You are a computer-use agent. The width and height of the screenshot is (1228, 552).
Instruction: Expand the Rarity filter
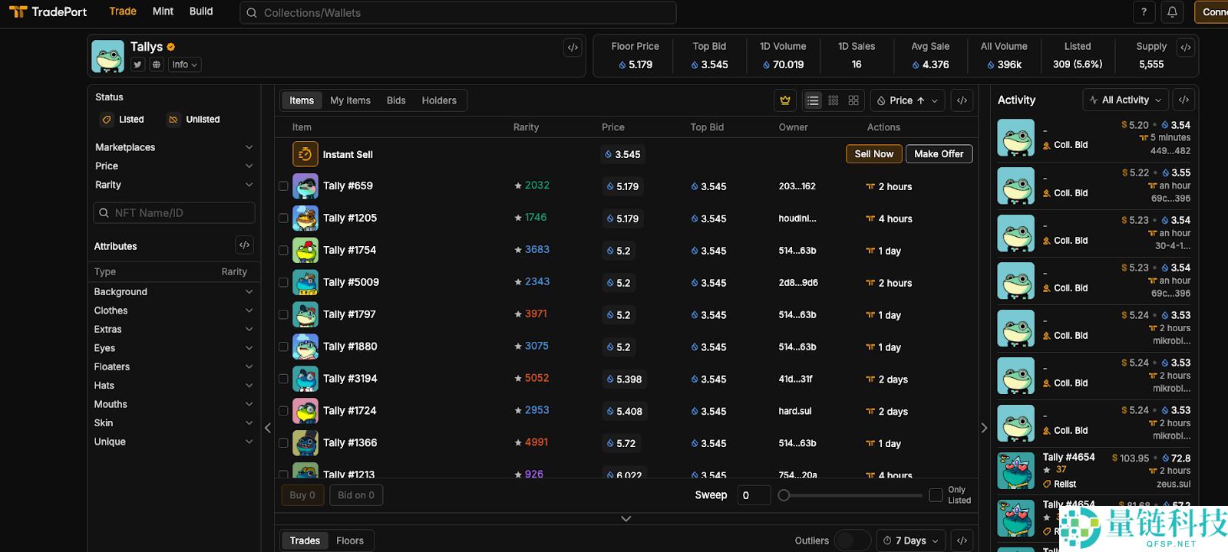tap(173, 185)
